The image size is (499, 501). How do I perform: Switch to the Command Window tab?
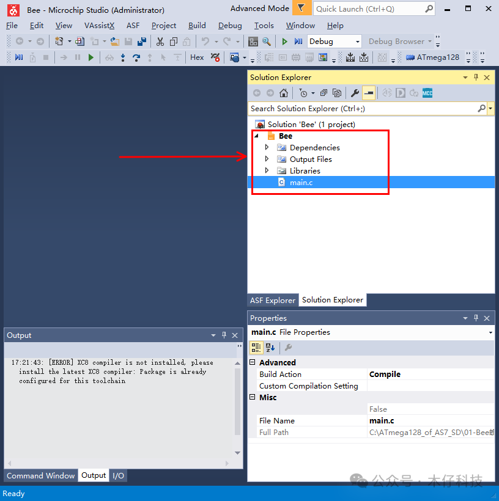[x=40, y=476]
